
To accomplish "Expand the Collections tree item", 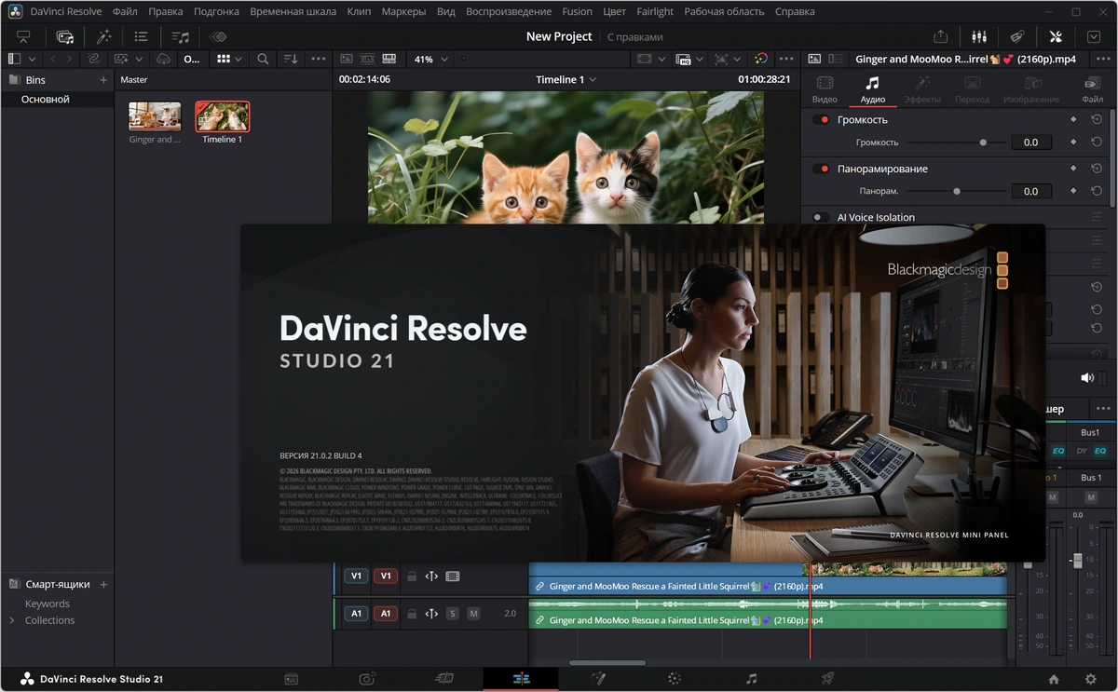I will (x=12, y=620).
